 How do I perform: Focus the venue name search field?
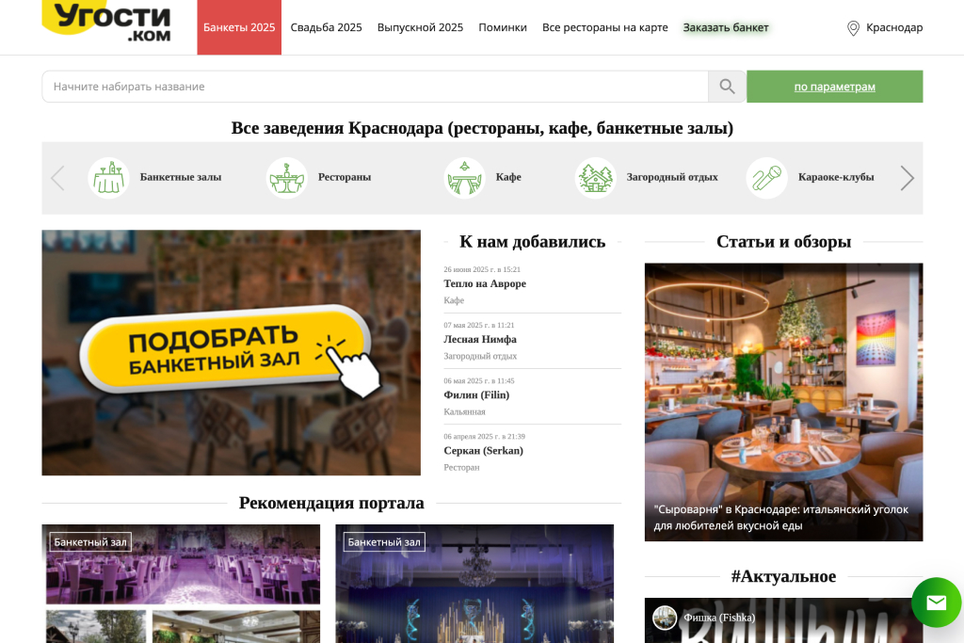375,87
